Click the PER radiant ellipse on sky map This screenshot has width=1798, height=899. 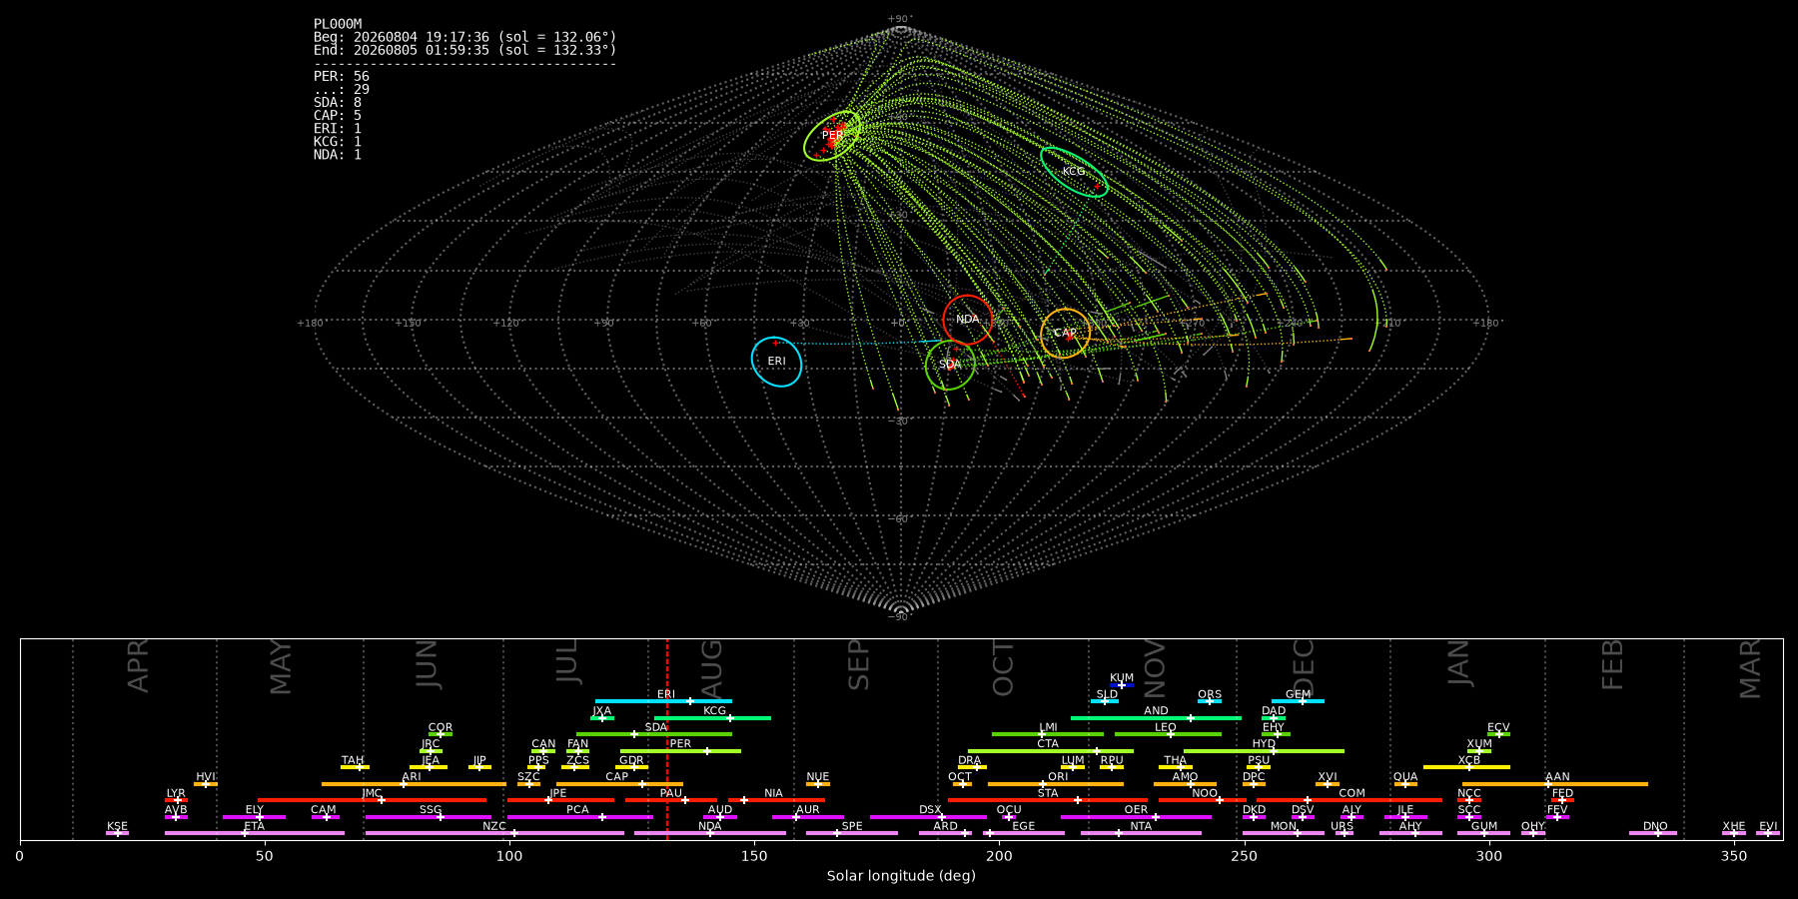pos(832,136)
